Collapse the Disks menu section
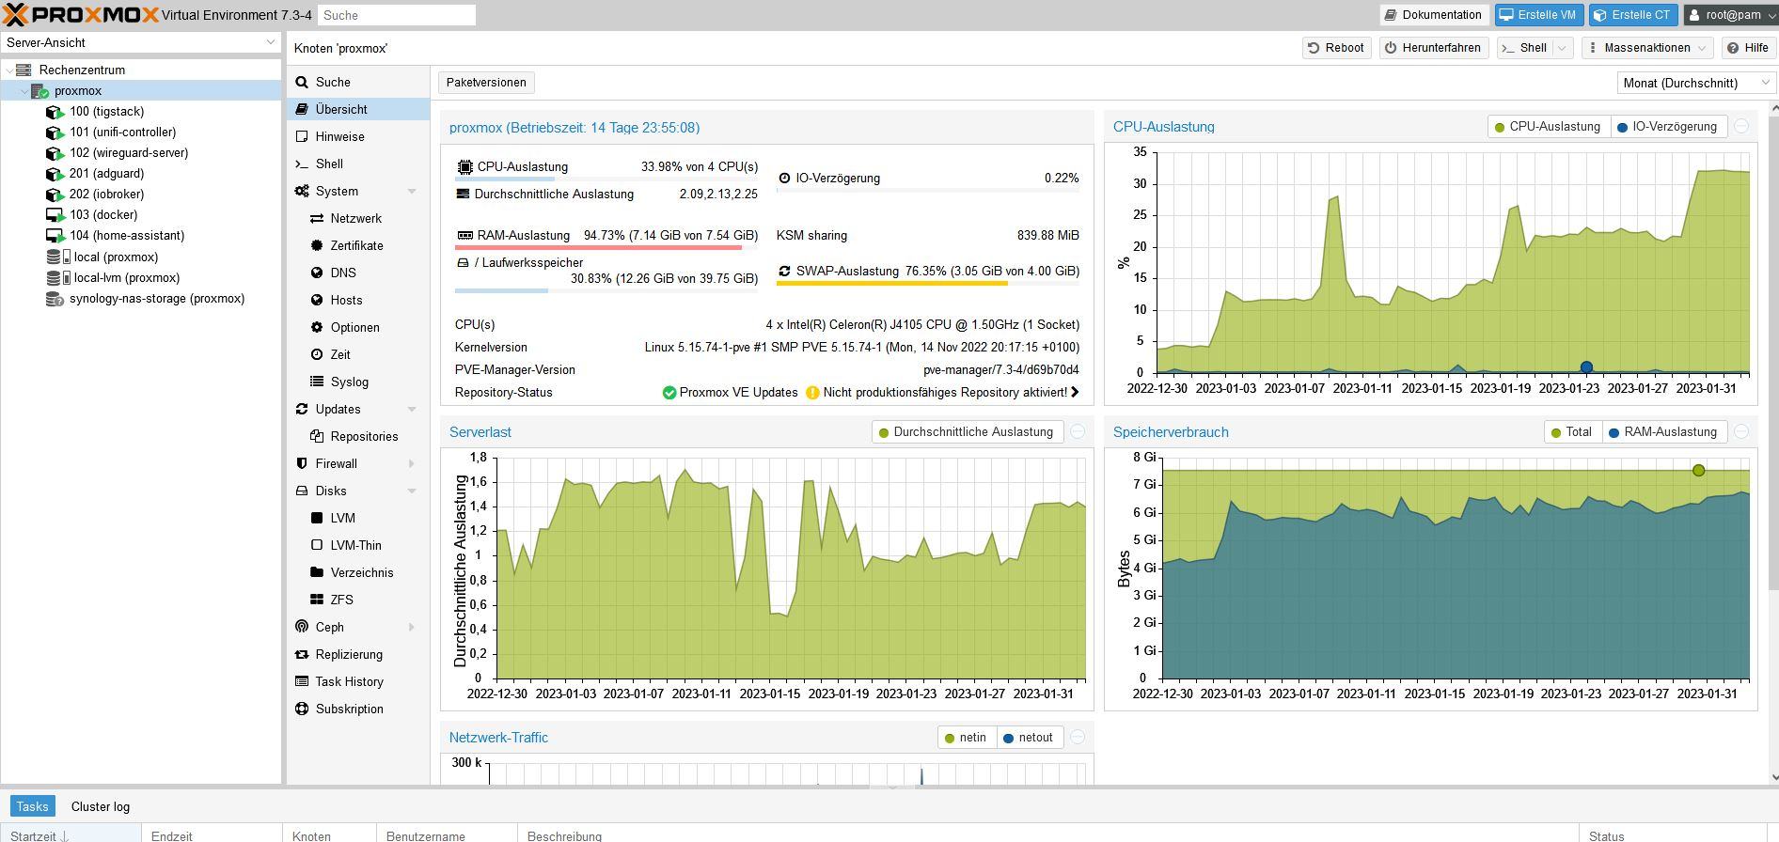 coord(412,491)
